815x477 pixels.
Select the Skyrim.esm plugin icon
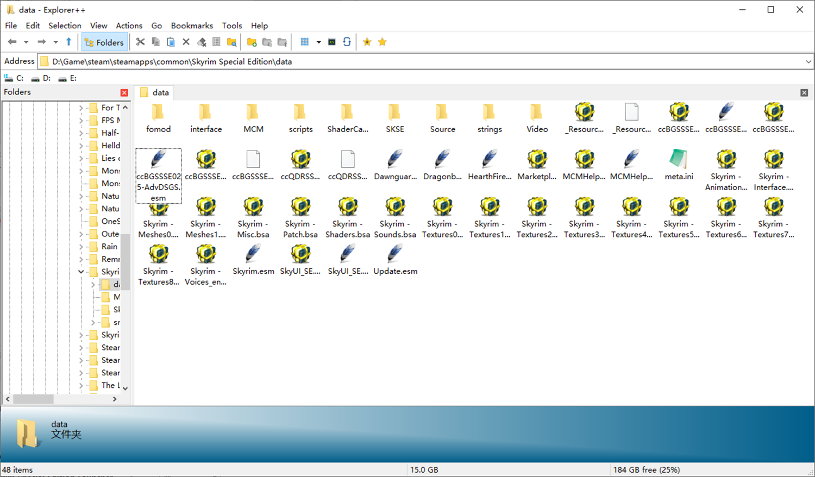point(253,253)
